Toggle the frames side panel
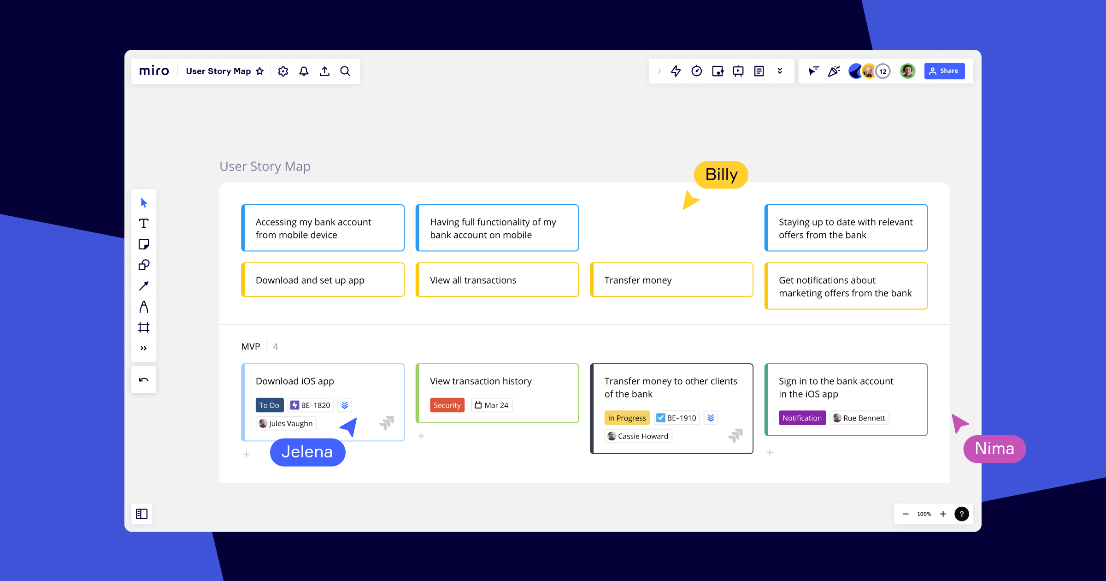The image size is (1106, 581). [x=142, y=514]
